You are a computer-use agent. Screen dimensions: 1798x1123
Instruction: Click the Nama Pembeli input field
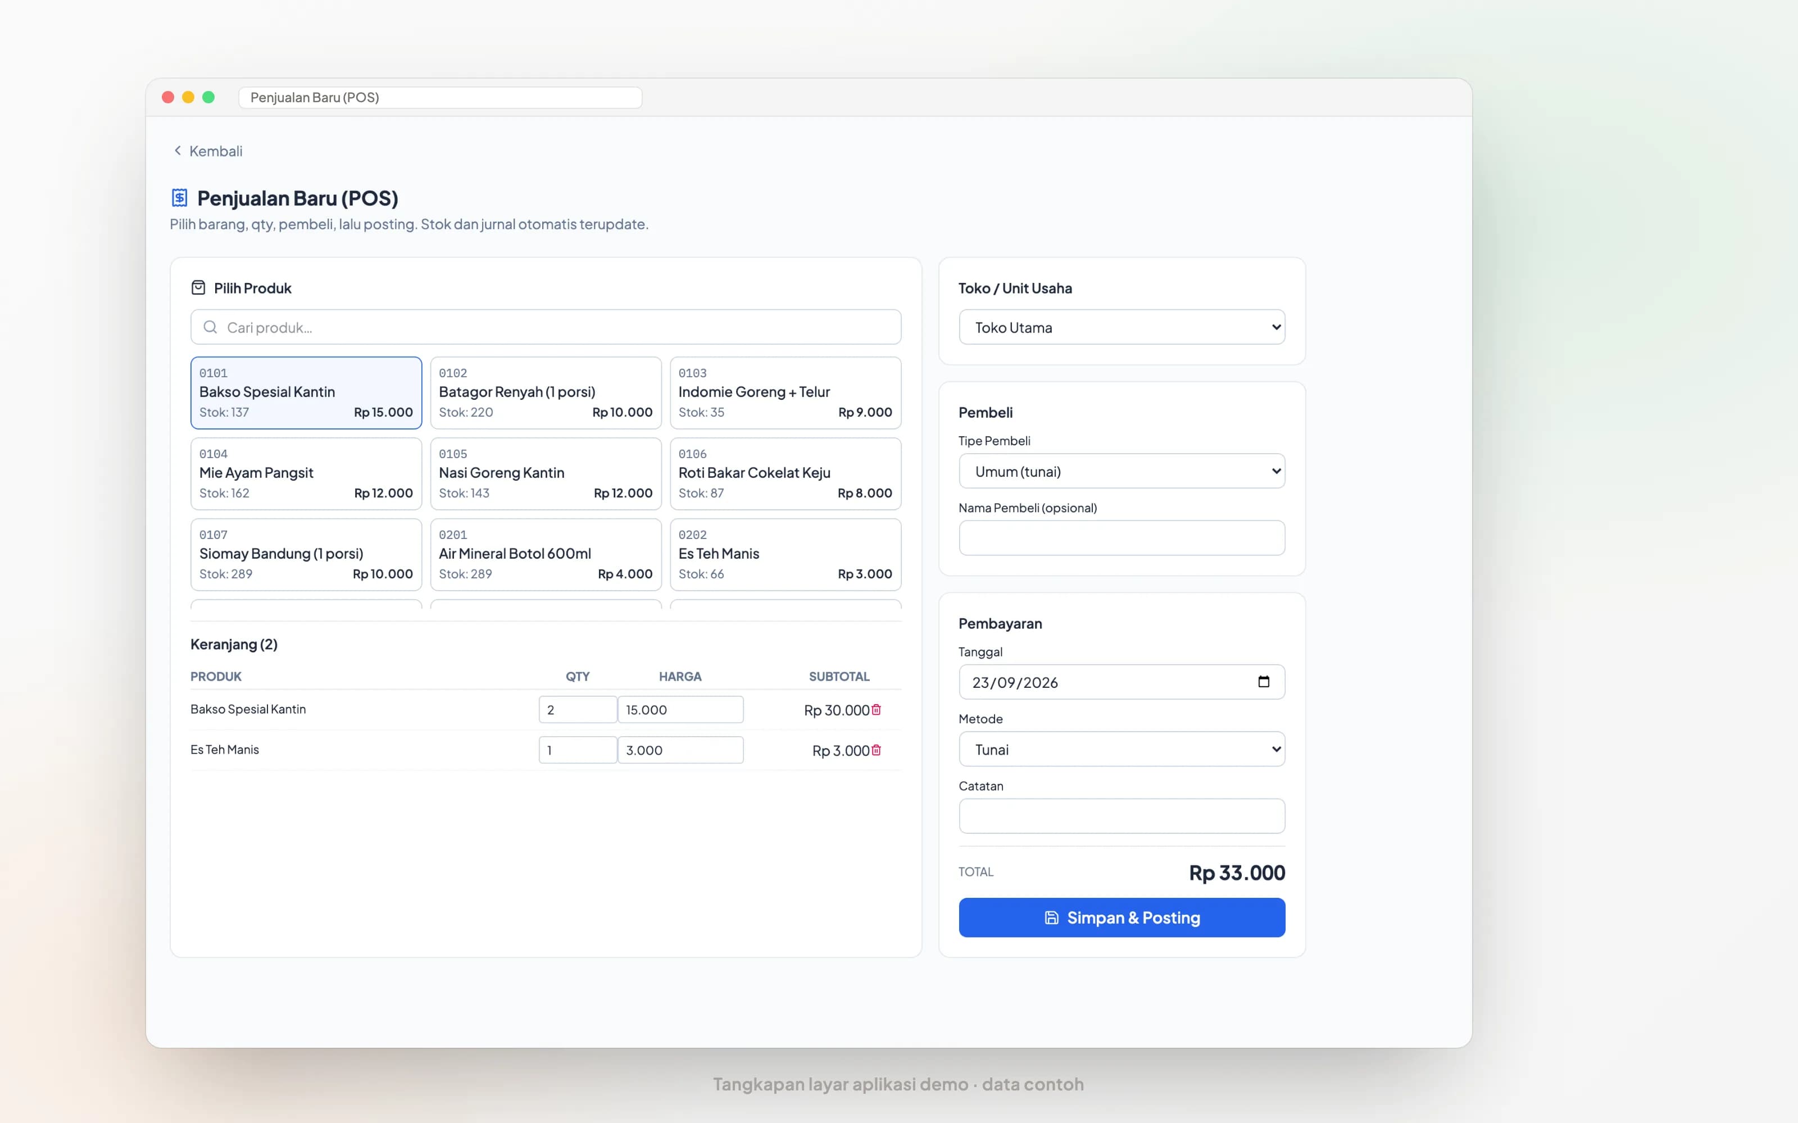click(x=1122, y=538)
